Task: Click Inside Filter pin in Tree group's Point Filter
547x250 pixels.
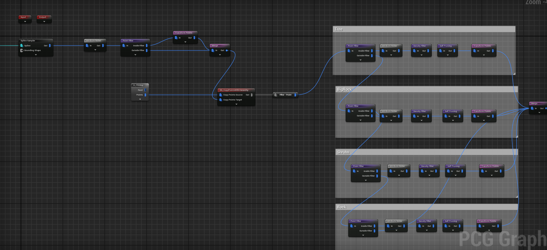Action: click(372, 51)
